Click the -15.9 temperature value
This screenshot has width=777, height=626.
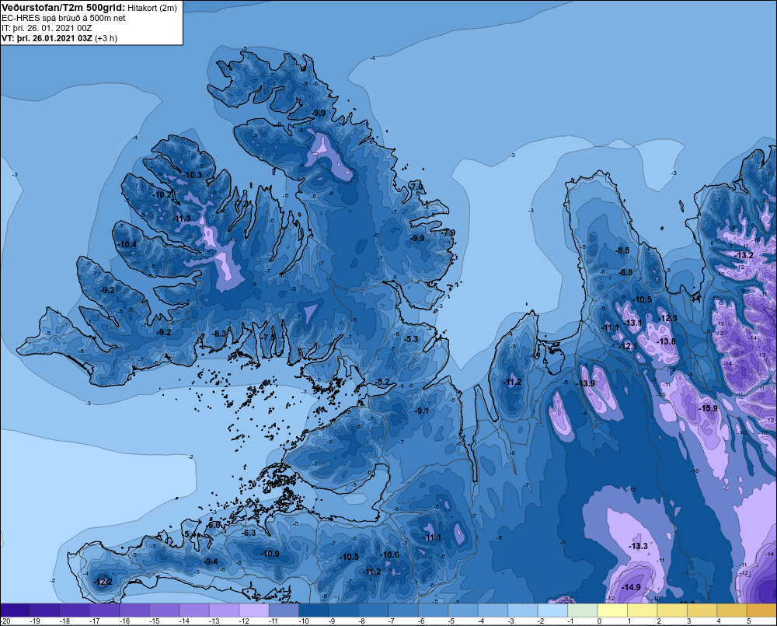[x=708, y=408]
